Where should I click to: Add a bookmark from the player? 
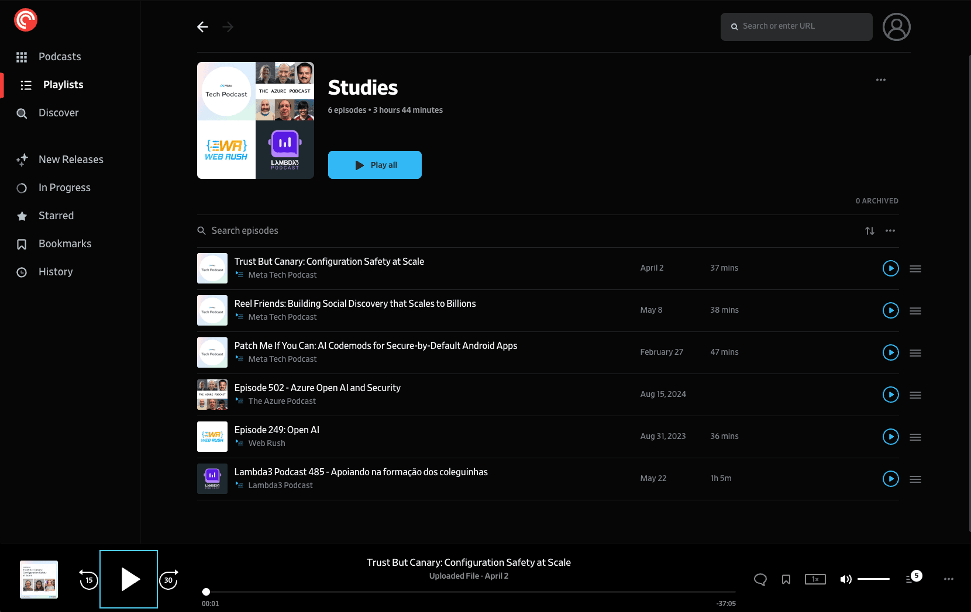pos(786,579)
